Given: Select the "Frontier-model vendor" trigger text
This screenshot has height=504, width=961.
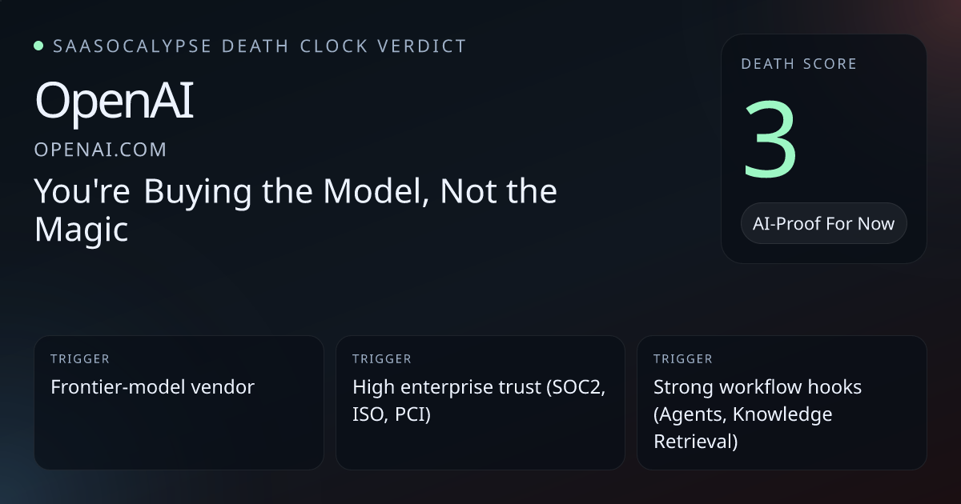Looking at the screenshot, I should [x=152, y=387].
